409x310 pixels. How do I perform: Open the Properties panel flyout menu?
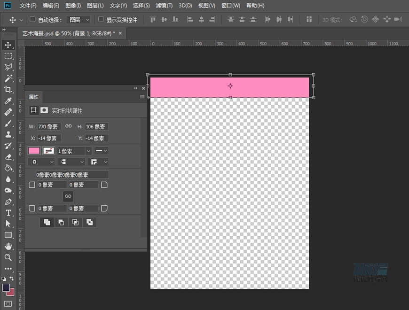click(142, 97)
